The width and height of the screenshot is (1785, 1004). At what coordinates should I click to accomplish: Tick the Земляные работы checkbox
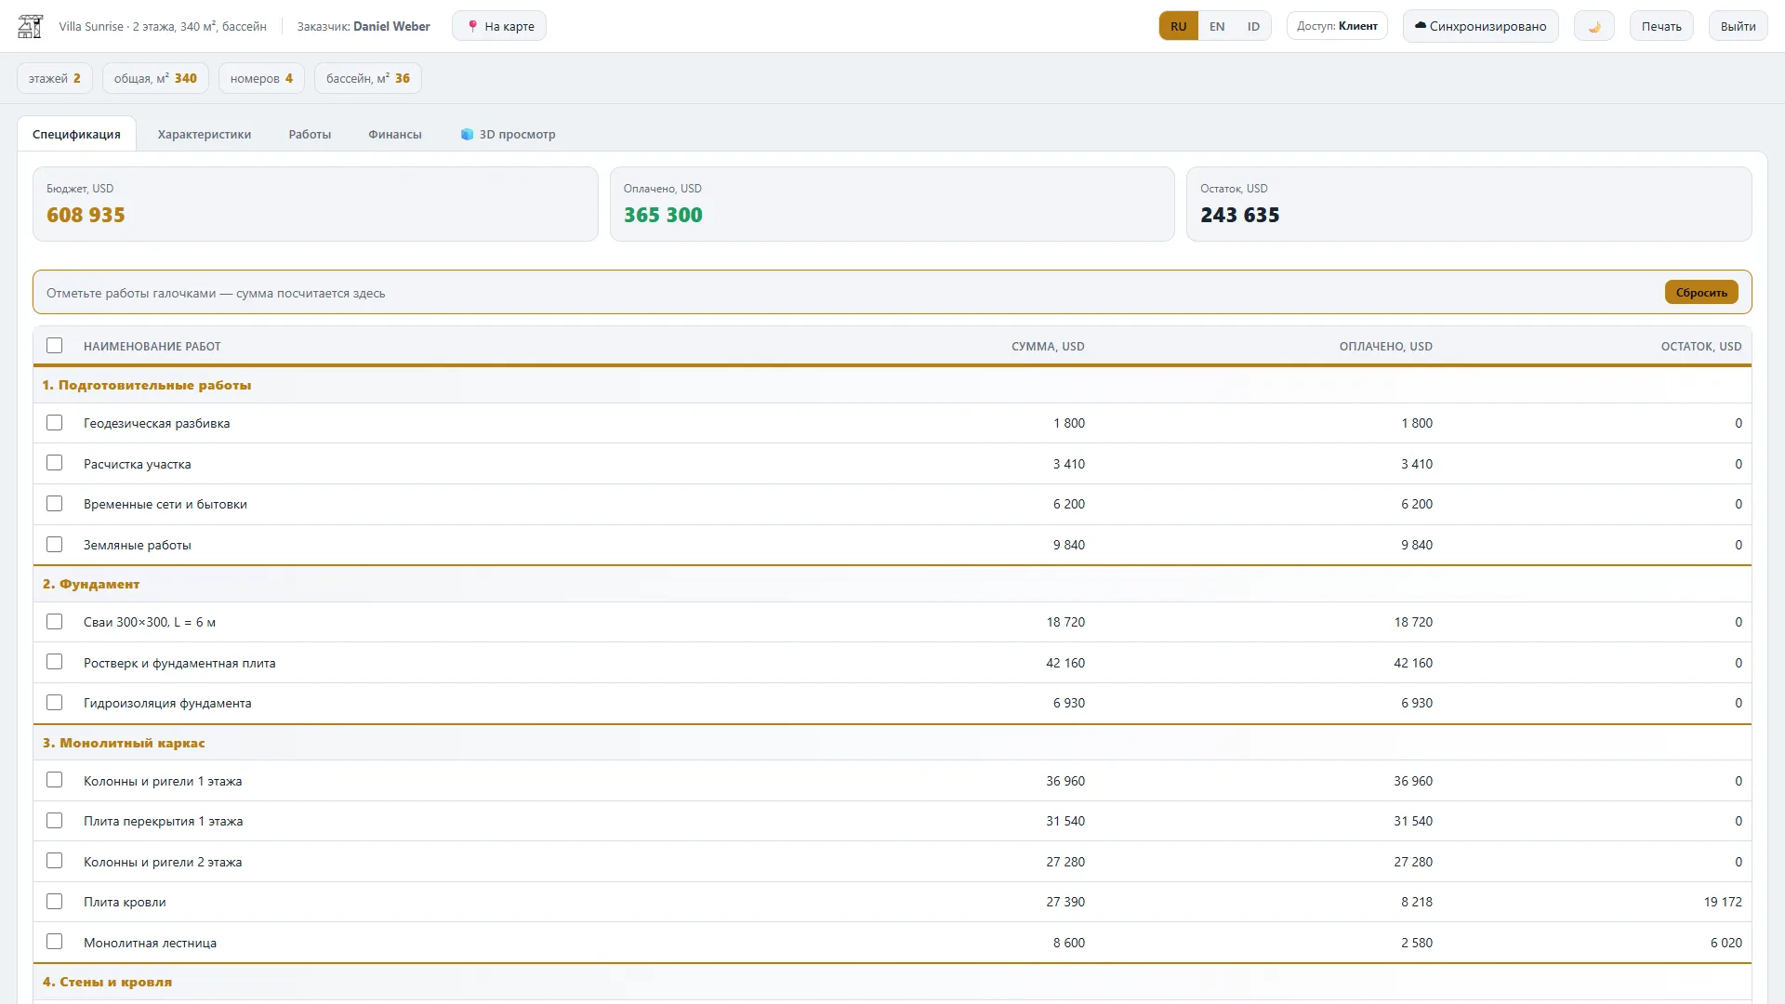click(55, 545)
